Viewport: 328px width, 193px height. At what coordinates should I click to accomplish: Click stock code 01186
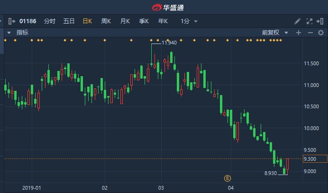pyautogui.click(x=27, y=21)
